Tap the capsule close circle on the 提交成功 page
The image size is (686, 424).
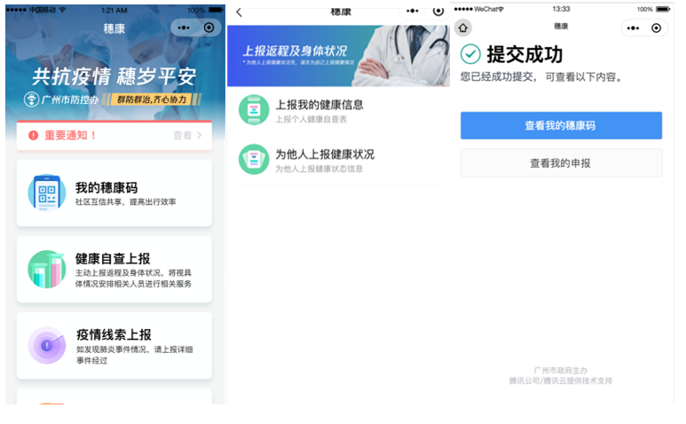tap(656, 28)
